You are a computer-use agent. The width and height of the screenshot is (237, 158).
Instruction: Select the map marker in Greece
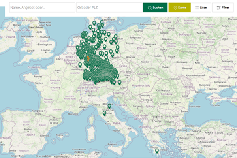(x=157, y=151)
